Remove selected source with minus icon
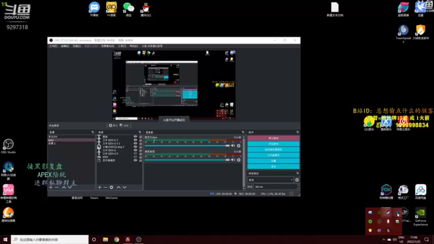Image resolution: width=434 pixels, height=244 pixels. (105, 187)
